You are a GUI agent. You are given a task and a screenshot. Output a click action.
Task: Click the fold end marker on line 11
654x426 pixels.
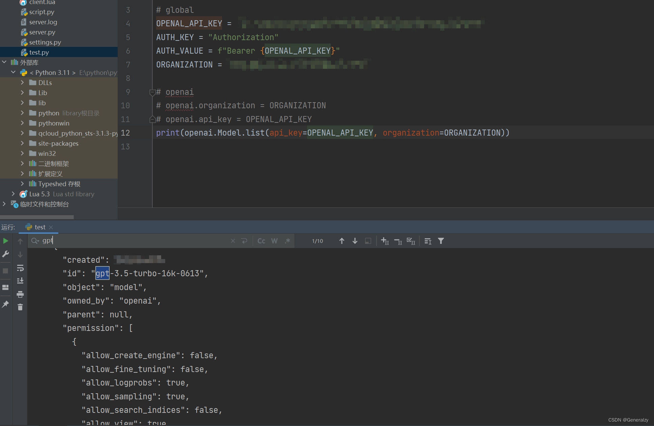click(x=152, y=119)
